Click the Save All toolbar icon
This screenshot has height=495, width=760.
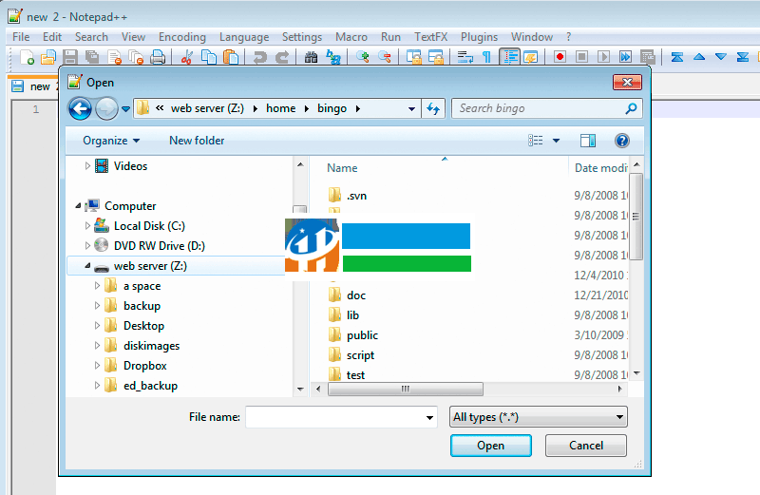tap(92, 57)
